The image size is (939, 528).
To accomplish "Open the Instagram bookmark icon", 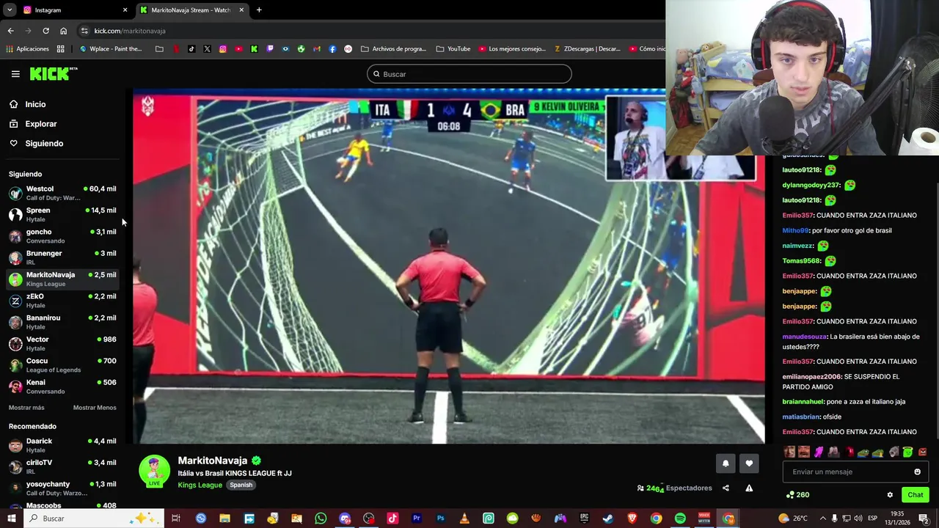I will [x=223, y=49].
